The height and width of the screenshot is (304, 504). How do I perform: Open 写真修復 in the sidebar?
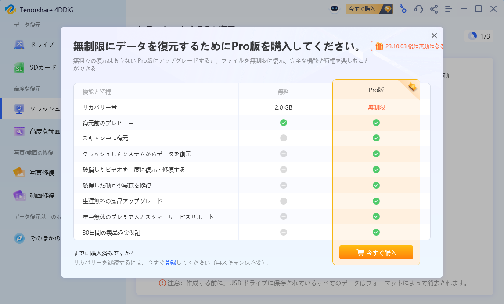tap(42, 173)
